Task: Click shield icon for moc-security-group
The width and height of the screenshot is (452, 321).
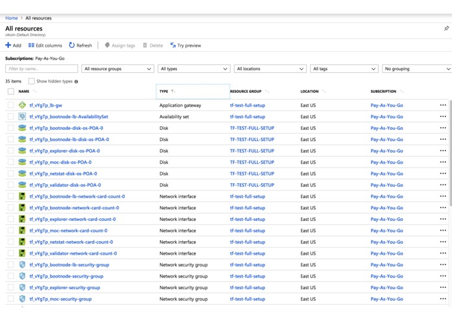Action: pos(22,299)
